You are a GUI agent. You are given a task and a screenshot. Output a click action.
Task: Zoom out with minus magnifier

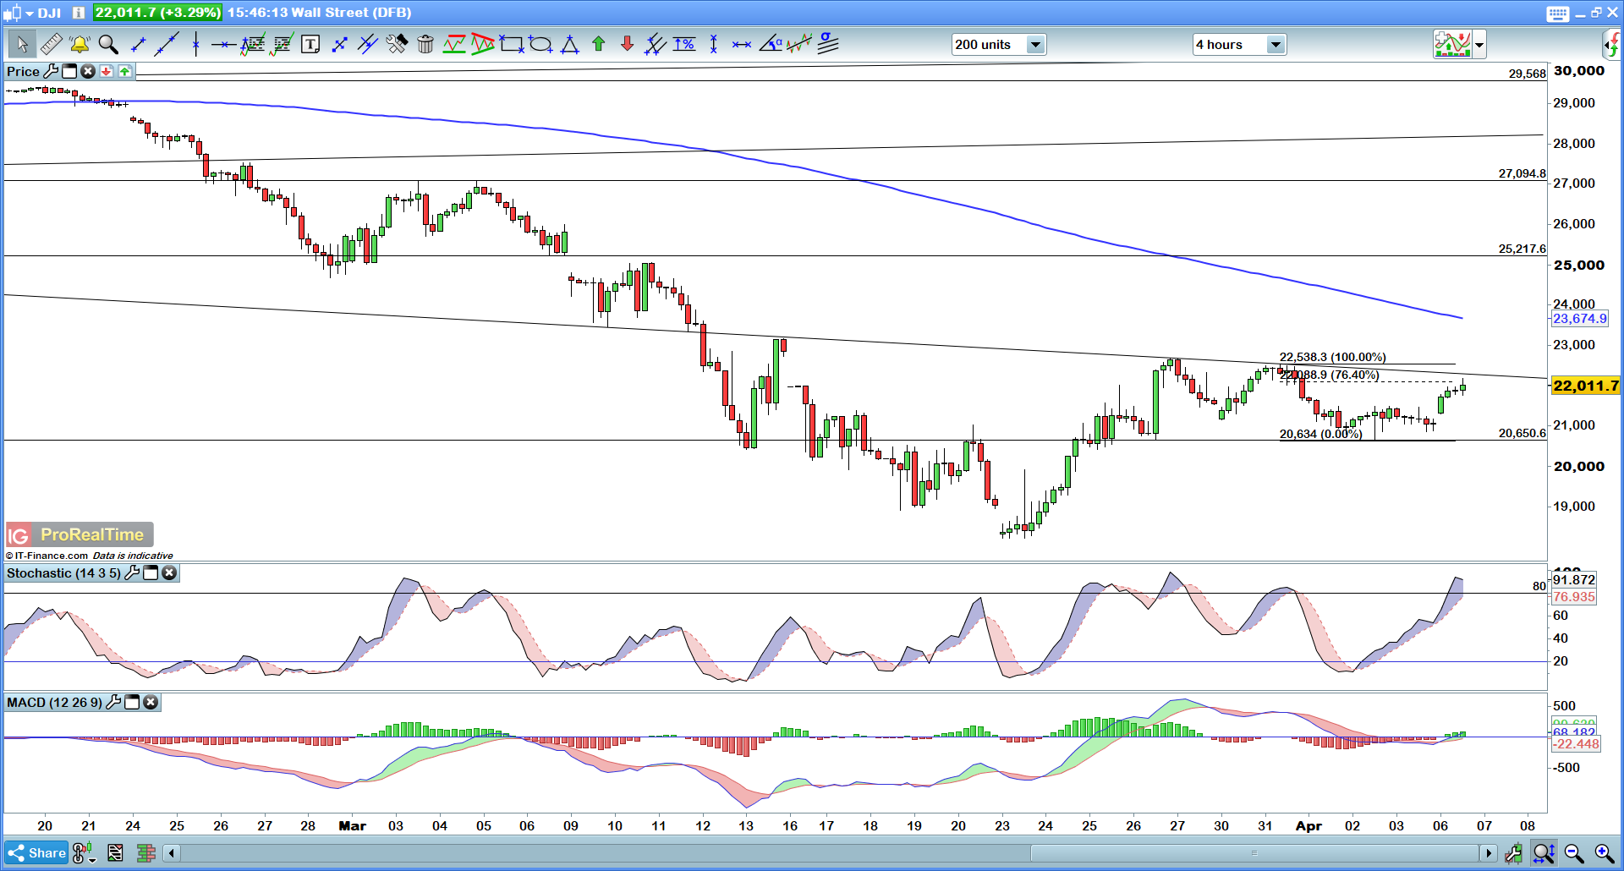[x=1574, y=852]
